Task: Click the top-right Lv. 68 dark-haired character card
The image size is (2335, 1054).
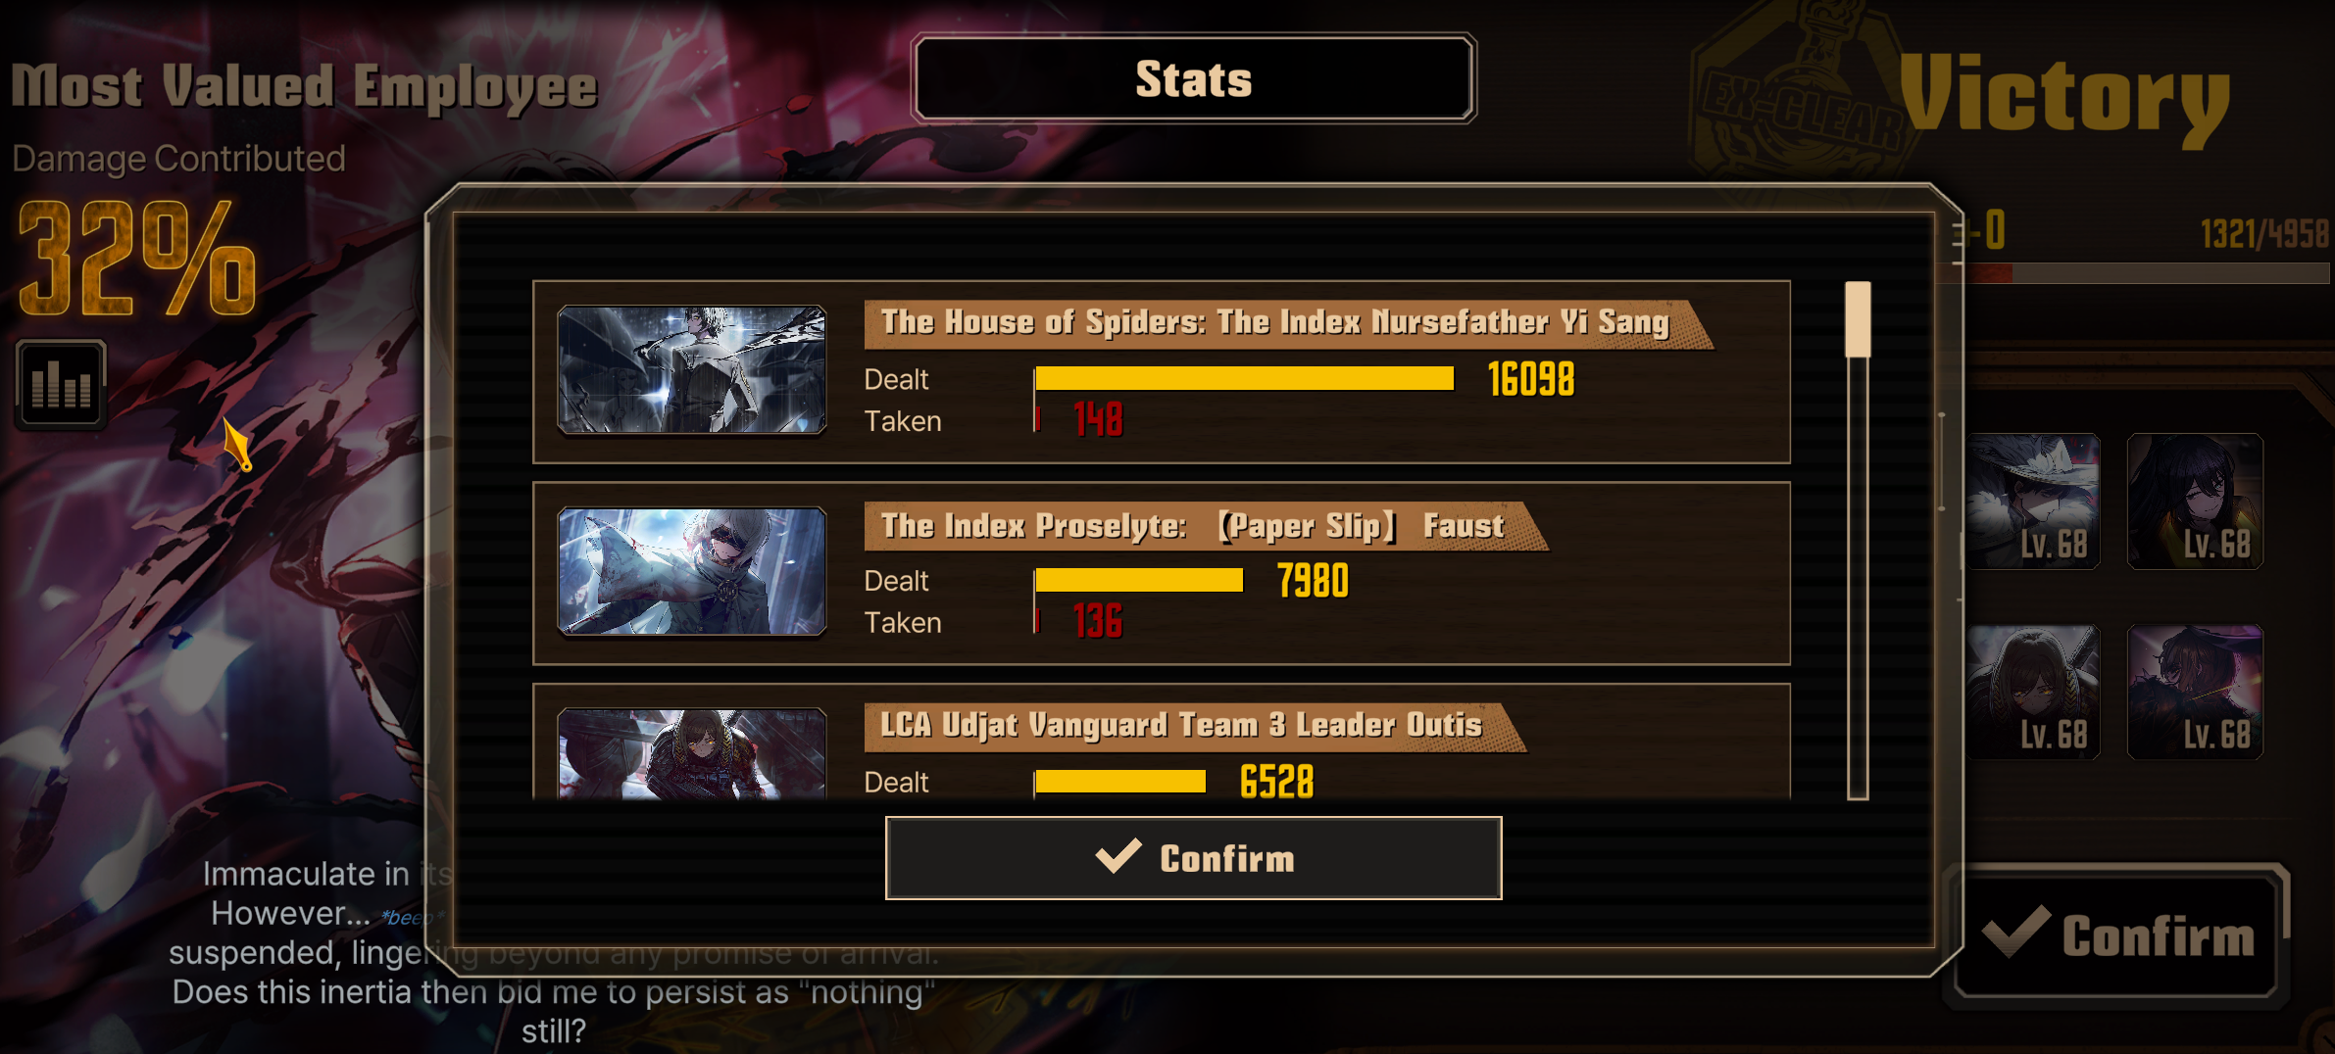Action: point(2195,502)
